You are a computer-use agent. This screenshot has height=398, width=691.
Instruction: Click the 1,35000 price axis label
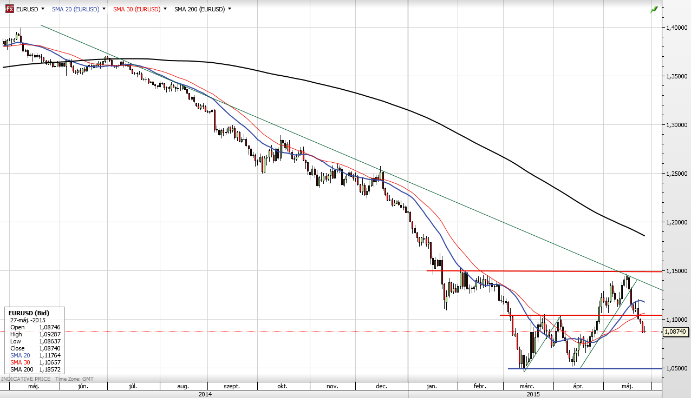(x=677, y=76)
